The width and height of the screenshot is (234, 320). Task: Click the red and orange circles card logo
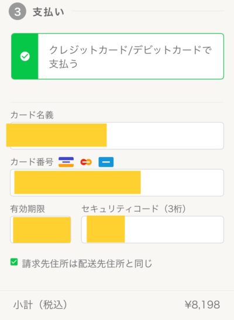86,162
